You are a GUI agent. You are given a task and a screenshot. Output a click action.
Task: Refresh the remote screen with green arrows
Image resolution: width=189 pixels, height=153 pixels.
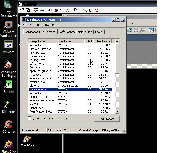42,11
